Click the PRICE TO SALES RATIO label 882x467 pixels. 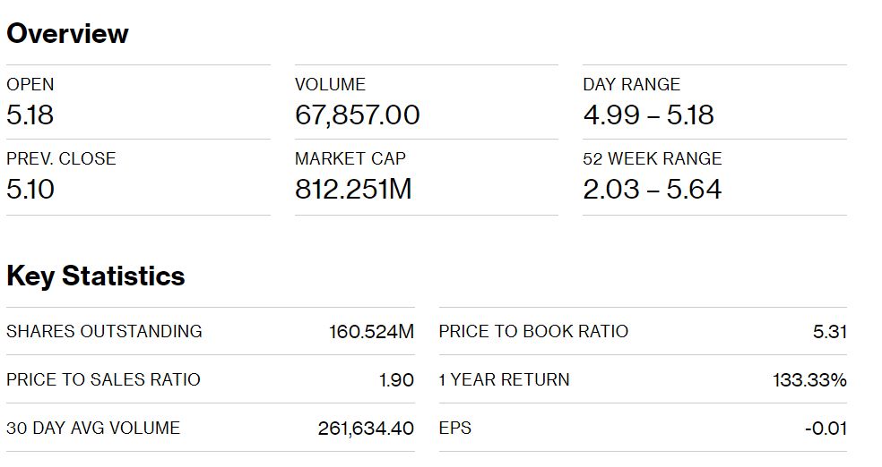pyautogui.click(x=103, y=380)
